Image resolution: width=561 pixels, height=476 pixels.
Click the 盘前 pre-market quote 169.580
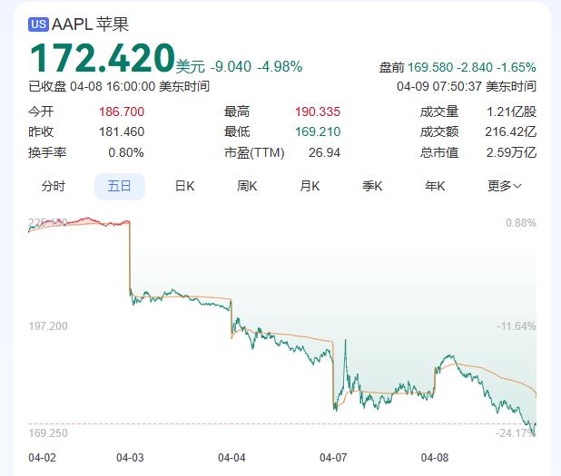click(x=430, y=67)
